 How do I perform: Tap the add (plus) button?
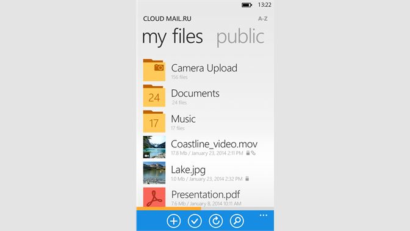click(174, 221)
